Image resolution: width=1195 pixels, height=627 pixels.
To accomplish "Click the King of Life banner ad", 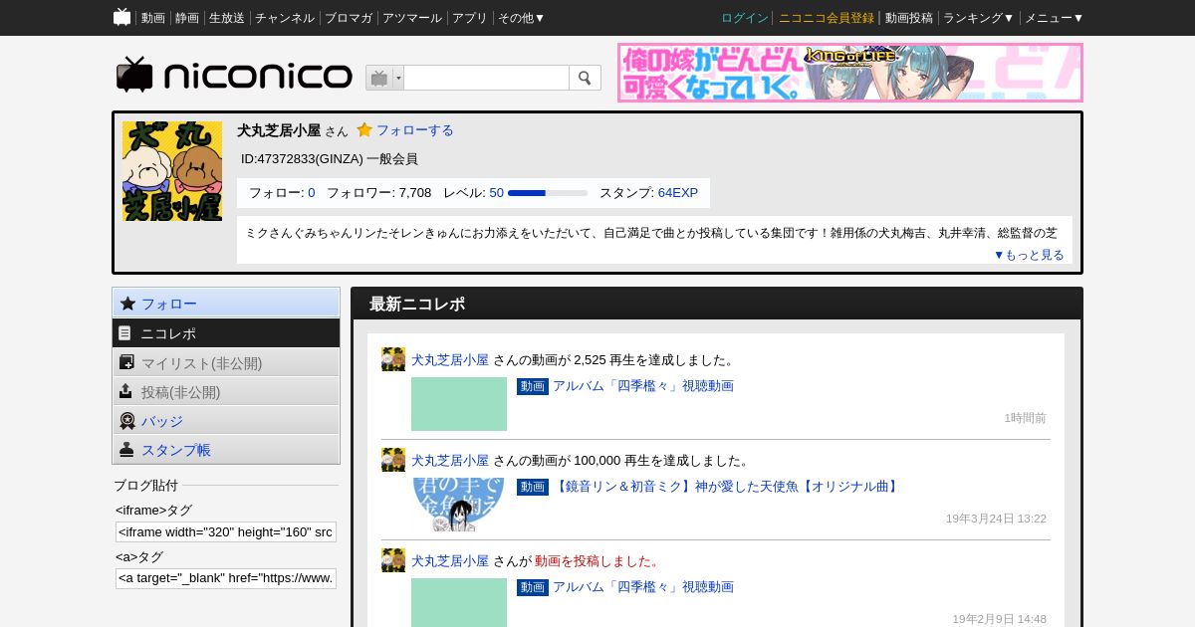I will click(850, 73).
